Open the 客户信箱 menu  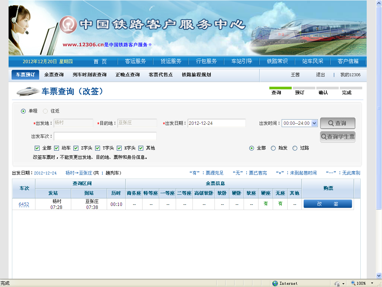click(348, 62)
